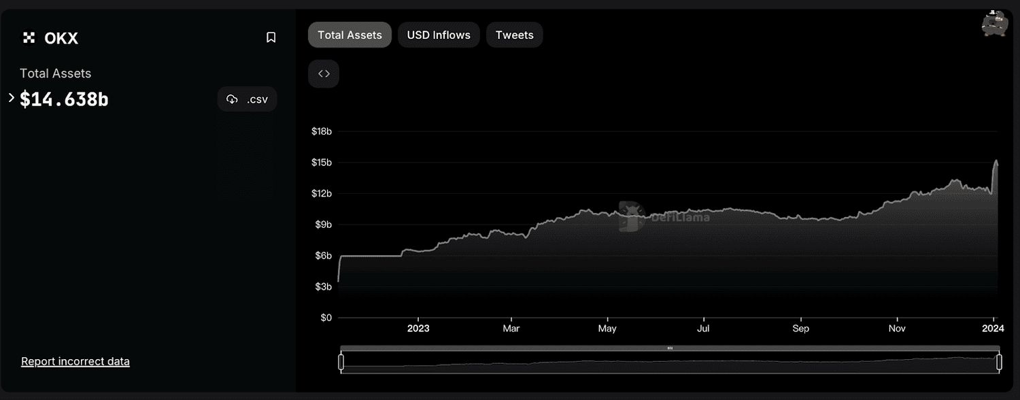Open the embed code icon button
This screenshot has height=400, width=1020.
pos(324,73)
